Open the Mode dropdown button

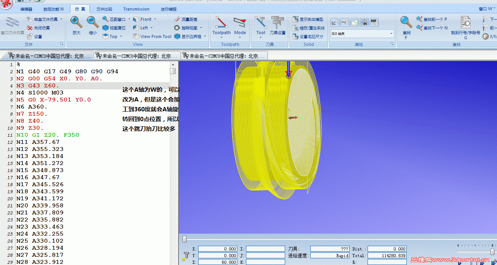[x=240, y=27]
